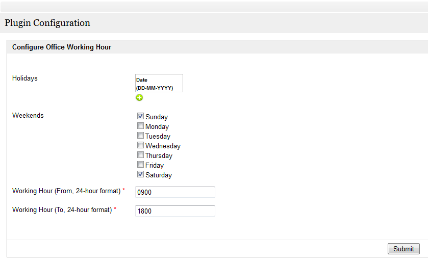Check the Wednesday weekend box

click(x=140, y=145)
